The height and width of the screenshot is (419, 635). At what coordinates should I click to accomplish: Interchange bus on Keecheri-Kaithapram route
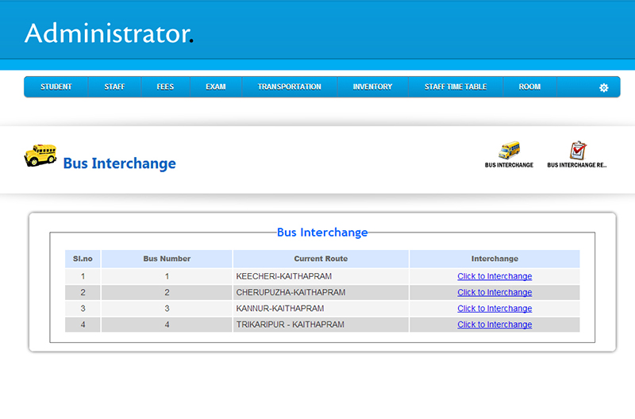point(495,277)
